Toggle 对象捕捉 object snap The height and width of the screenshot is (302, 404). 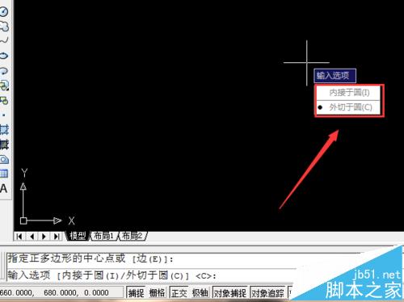[230, 292]
